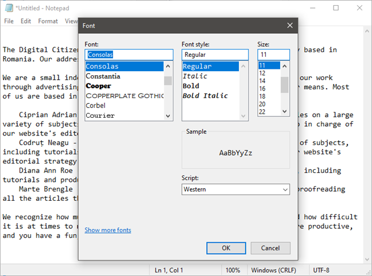Choose the Cooper font
The width and height of the screenshot is (372, 276).
[98, 85]
